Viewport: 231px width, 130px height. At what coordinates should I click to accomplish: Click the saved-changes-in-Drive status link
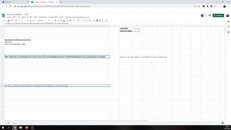click(77, 17)
